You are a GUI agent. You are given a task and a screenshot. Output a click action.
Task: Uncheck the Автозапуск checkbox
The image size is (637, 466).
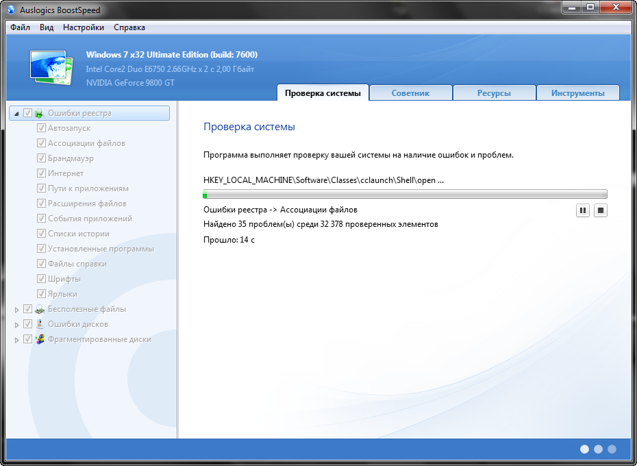pyautogui.click(x=41, y=128)
